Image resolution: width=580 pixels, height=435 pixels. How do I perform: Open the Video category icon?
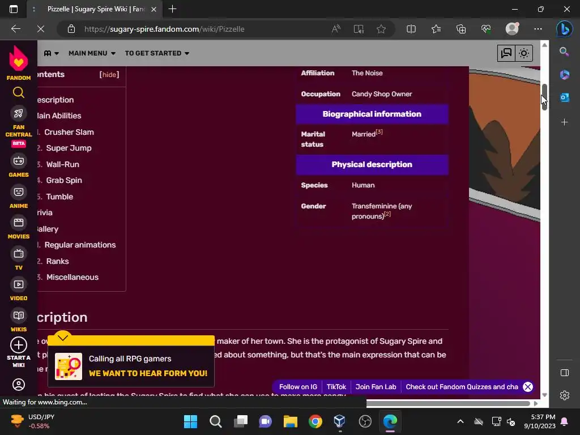[x=19, y=284]
